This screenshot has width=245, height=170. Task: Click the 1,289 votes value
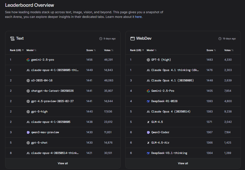(x=228, y=153)
